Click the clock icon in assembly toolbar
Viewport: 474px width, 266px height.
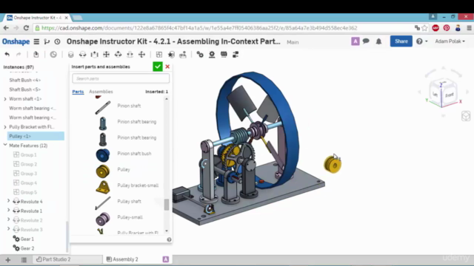tap(53, 55)
